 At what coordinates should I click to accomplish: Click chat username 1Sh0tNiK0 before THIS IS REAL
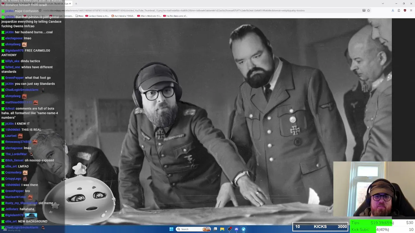click(13, 130)
